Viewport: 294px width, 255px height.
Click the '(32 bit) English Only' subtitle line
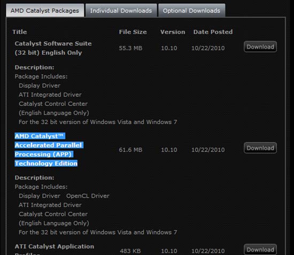(x=48, y=53)
